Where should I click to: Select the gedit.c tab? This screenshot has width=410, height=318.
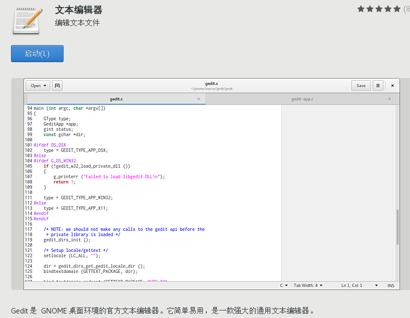coord(116,99)
